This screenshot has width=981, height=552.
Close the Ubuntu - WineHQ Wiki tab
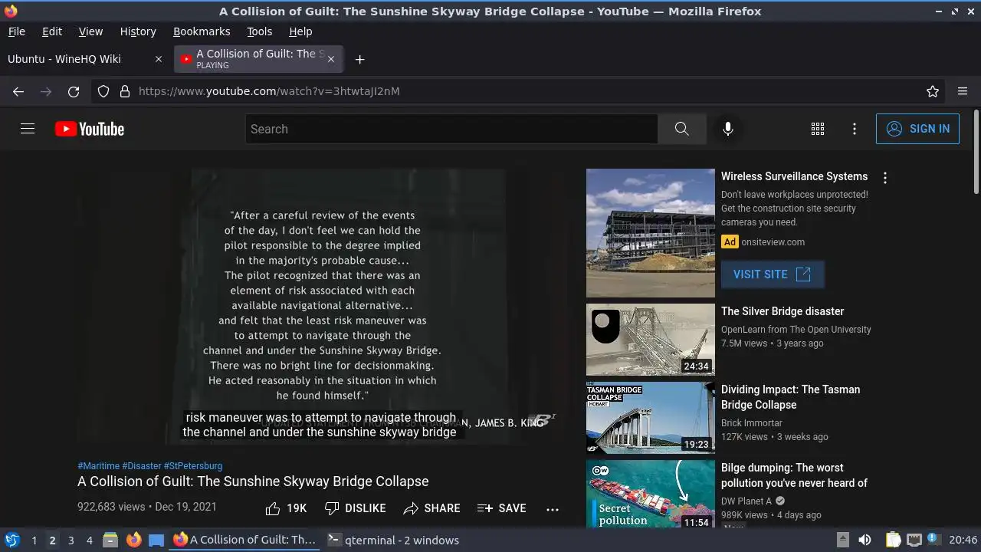click(x=159, y=59)
